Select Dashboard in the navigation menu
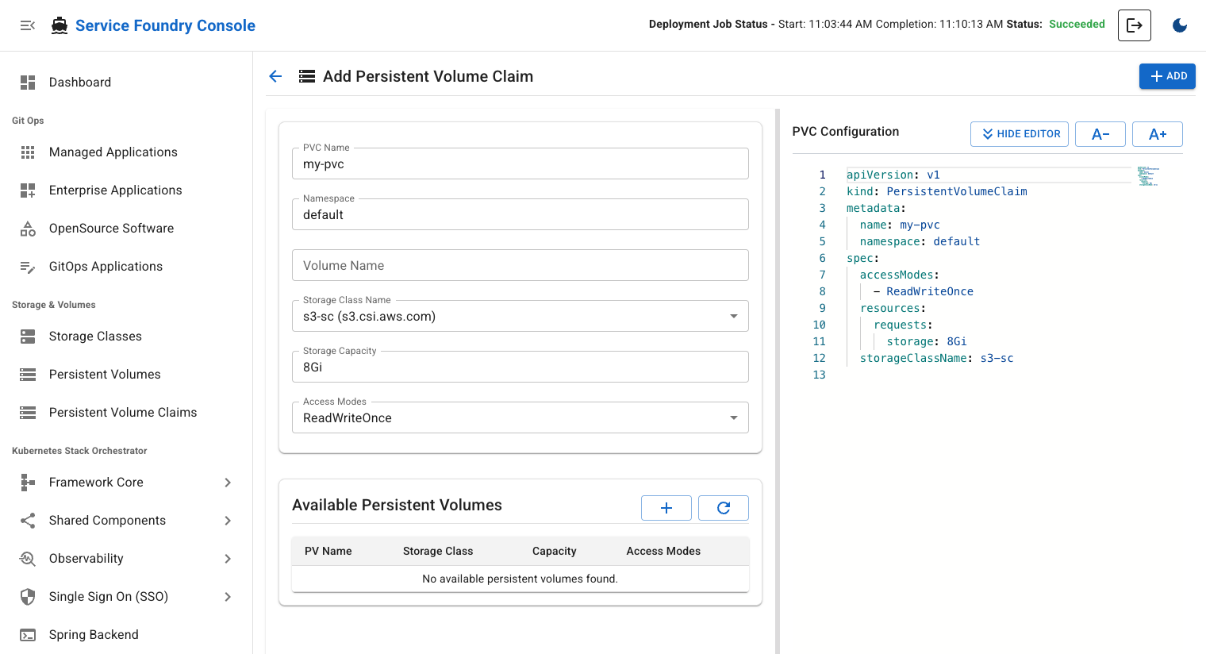Screen dimensions: 1206x654 point(80,82)
